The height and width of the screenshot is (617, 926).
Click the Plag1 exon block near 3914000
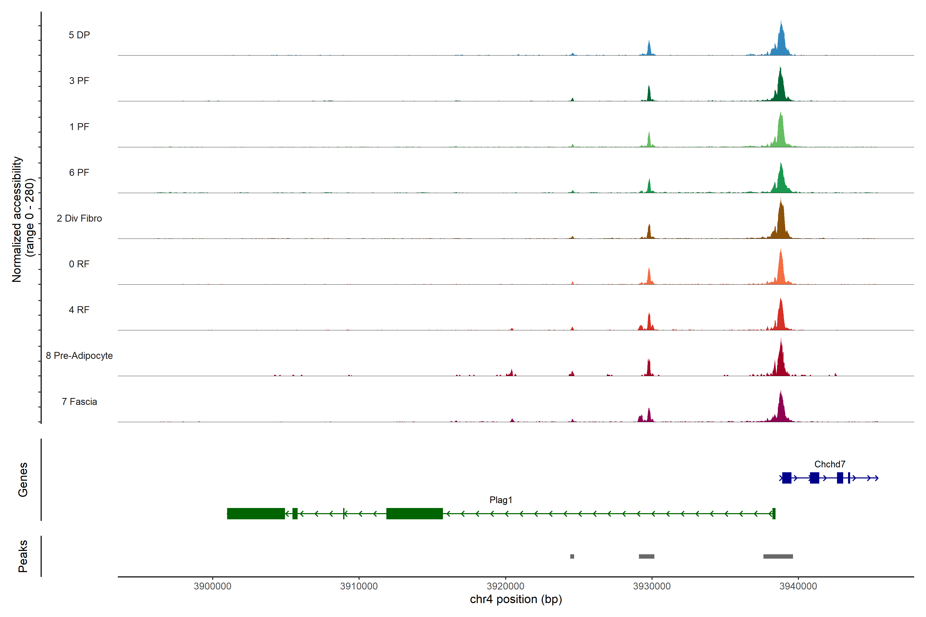tap(414, 513)
